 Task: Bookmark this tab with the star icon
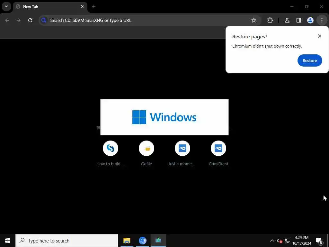click(254, 20)
